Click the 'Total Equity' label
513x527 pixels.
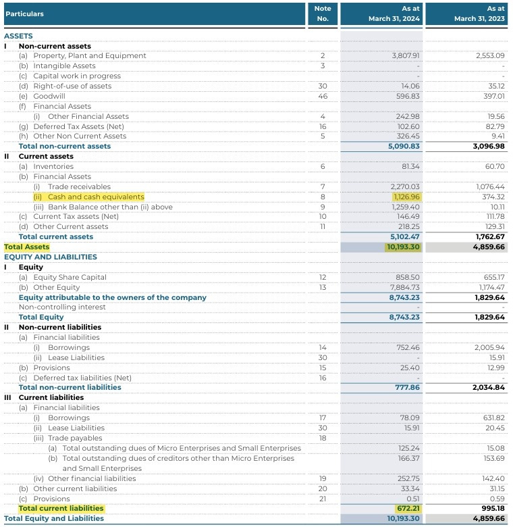41,317
